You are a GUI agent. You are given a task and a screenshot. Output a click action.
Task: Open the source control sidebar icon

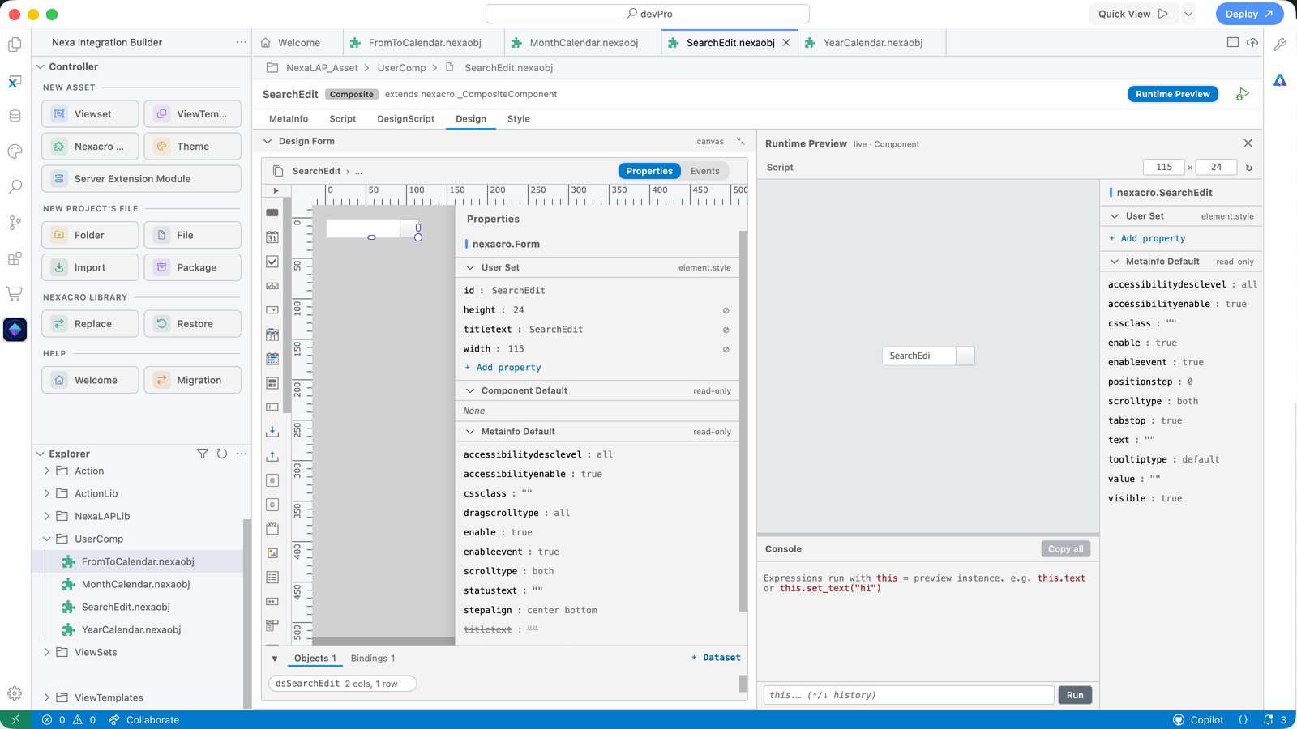(15, 222)
